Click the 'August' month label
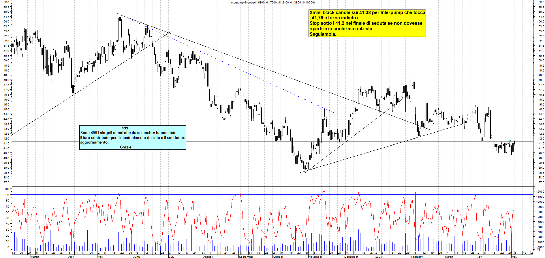Viewport: 545px width, 258px height. (x=208, y=257)
